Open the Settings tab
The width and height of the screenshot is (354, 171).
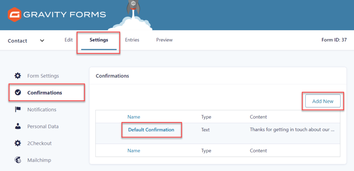coord(99,40)
